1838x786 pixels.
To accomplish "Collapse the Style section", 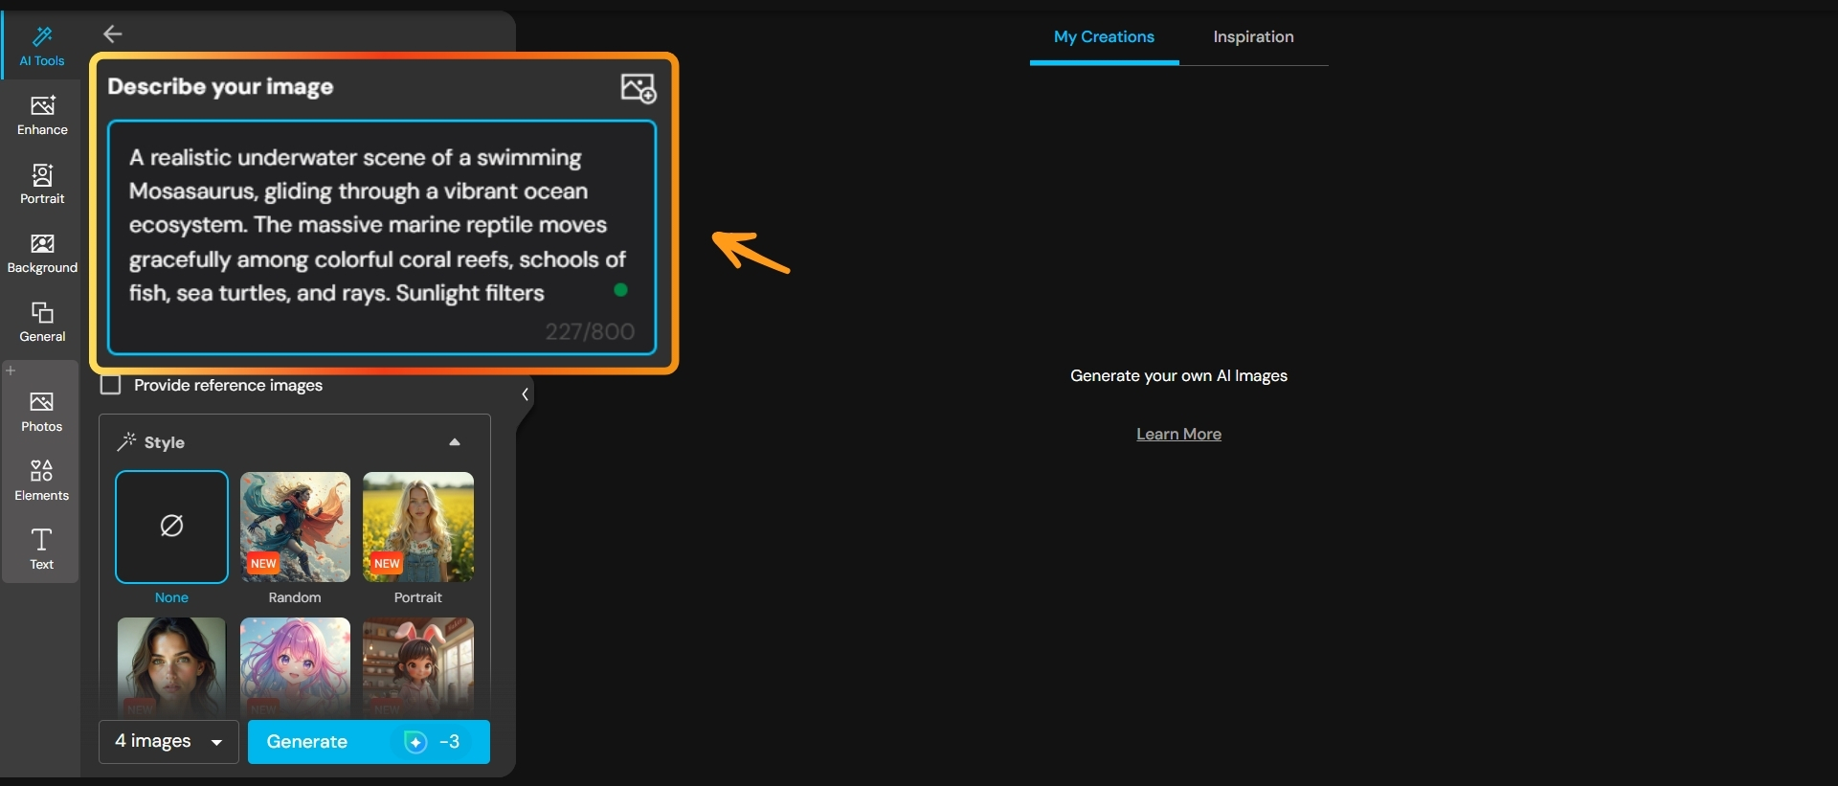I will pos(455,442).
